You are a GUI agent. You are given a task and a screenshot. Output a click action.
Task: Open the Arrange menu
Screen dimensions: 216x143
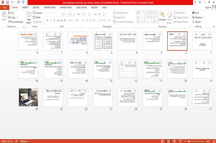(x=162, y=18)
